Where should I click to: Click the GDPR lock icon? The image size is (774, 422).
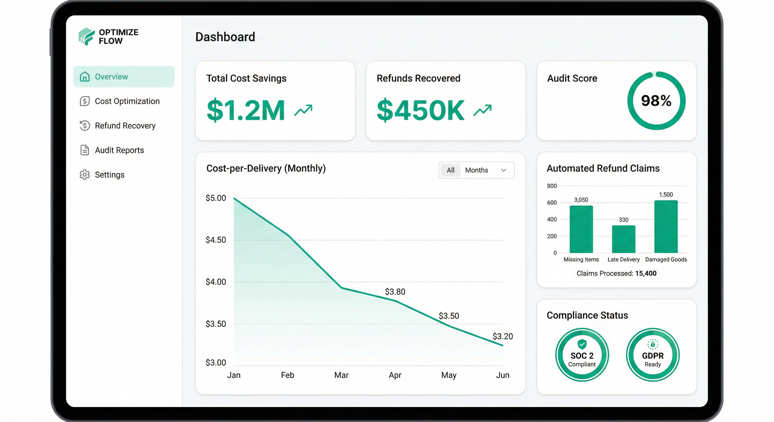pos(653,344)
